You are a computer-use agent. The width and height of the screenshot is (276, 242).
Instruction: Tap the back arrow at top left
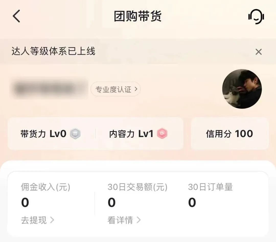(x=16, y=16)
